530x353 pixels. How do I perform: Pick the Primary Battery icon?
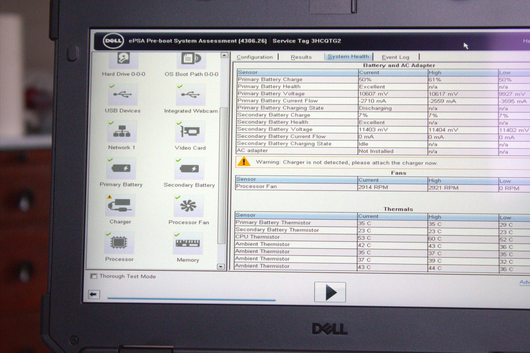click(x=121, y=168)
